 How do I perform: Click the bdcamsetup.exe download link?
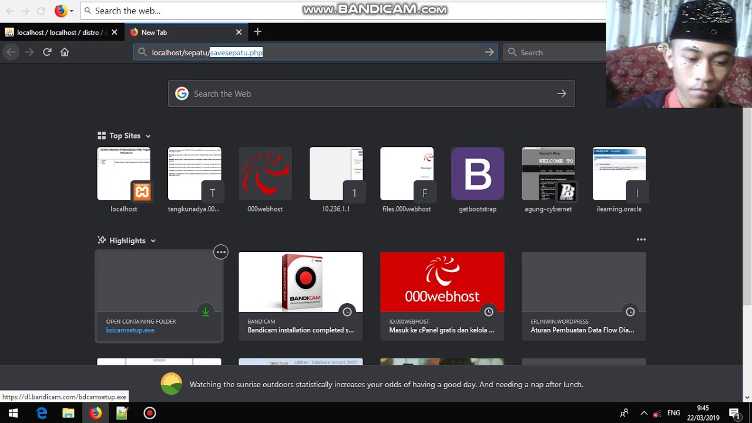130,330
